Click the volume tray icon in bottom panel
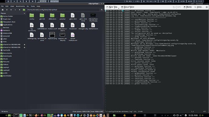The height and width of the screenshot is (117, 209). pos(181,115)
